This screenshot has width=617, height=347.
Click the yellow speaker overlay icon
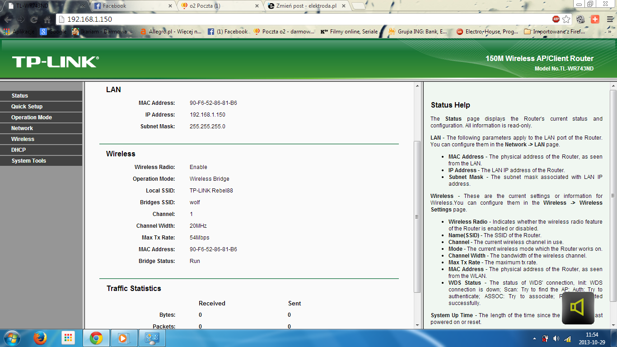click(x=578, y=308)
